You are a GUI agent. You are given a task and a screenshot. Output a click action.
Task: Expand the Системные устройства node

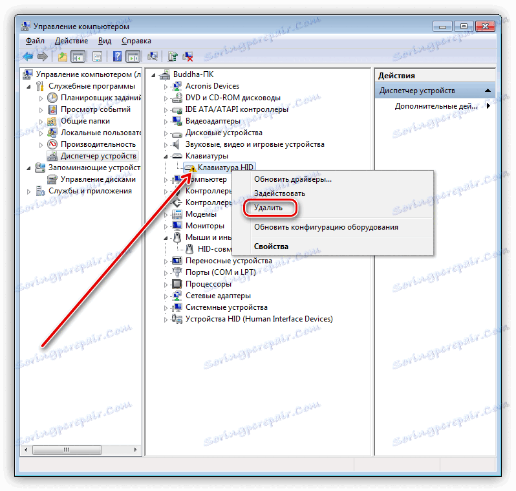pyautogui.click(x=166, y=308)
